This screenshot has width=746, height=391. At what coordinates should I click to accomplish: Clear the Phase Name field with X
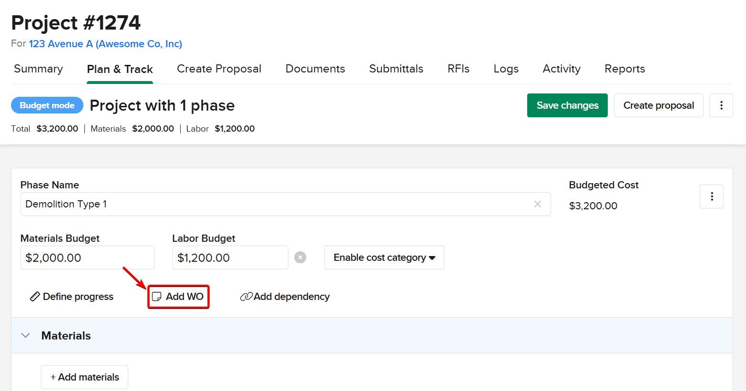(x=537, y=204)
